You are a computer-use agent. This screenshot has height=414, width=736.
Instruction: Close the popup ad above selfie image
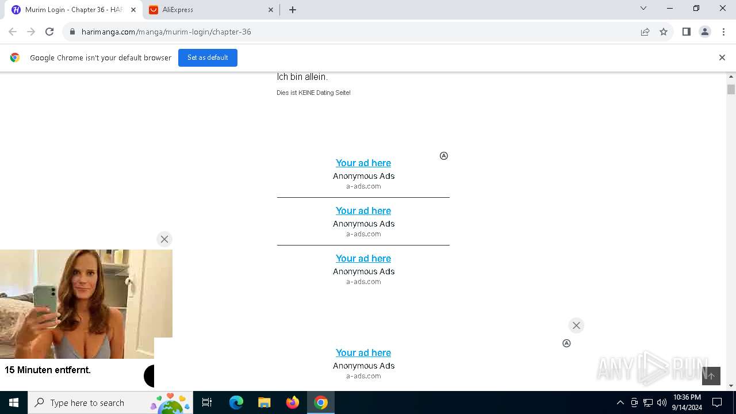click(x=164, y=239)
